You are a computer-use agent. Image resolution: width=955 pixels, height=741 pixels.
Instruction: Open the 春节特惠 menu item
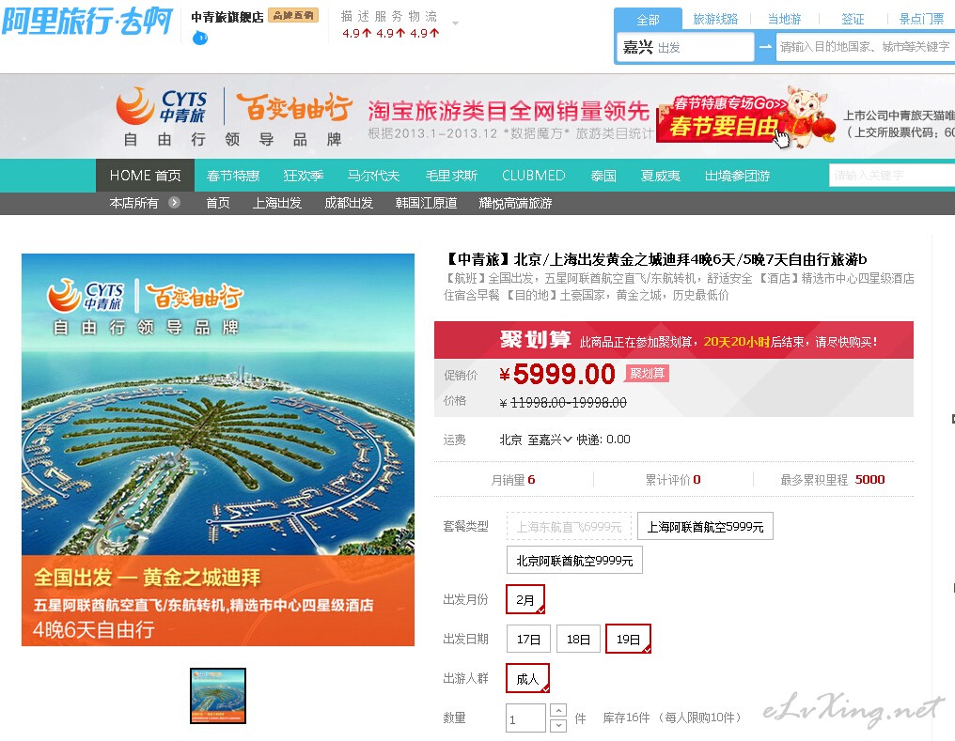pos(233,176)
